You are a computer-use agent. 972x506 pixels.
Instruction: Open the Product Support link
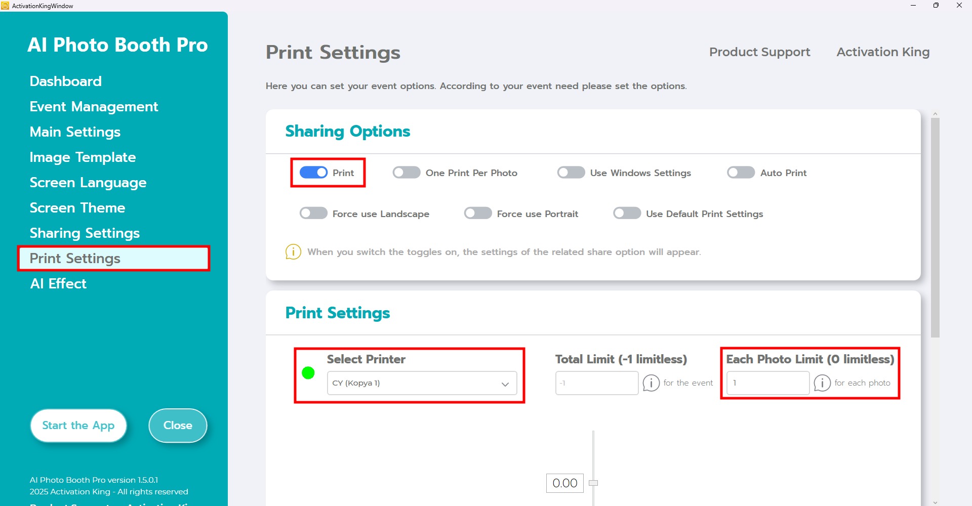coord(759,52)
